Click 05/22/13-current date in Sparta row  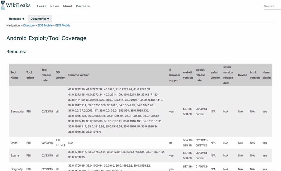[x=202, y=155]
